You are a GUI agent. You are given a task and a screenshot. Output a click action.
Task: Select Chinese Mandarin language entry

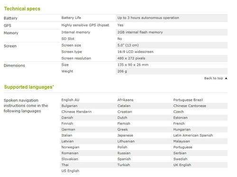click(x=76, y=112)
